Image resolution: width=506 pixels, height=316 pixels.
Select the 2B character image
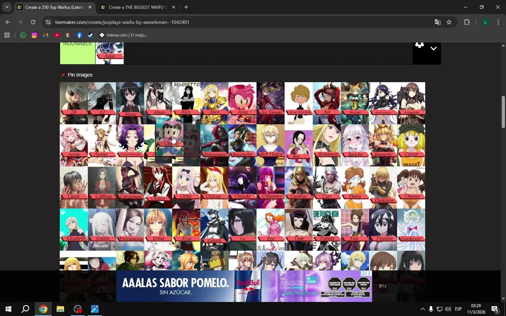point(74,103)
